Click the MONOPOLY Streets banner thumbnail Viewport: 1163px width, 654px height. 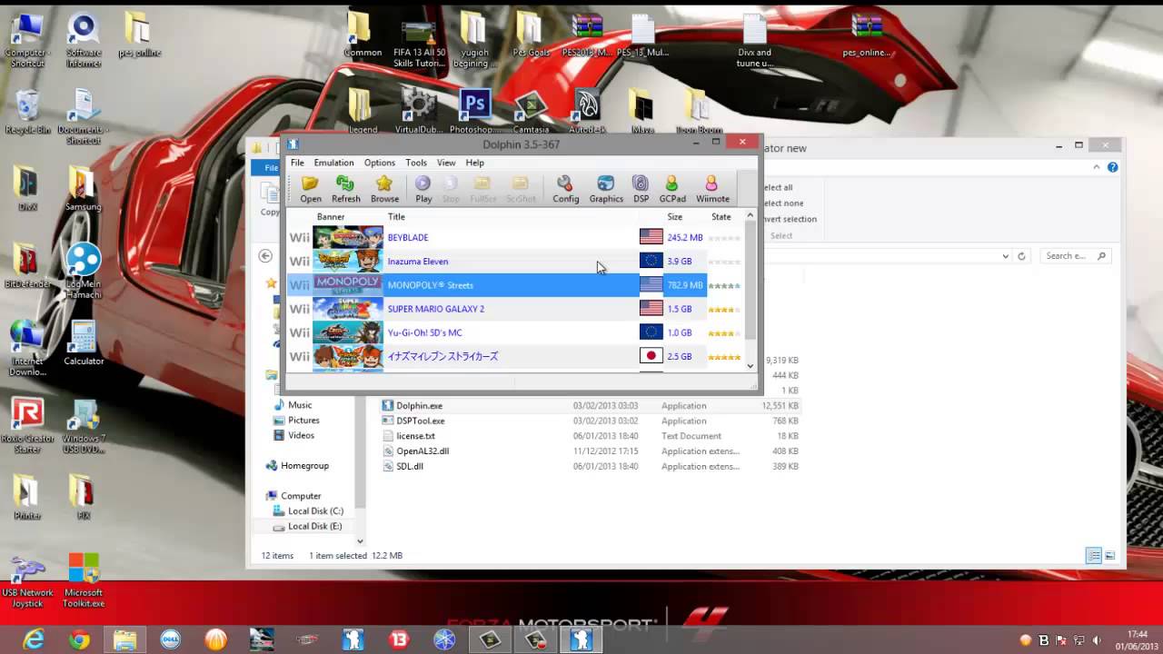(x=348, y=284)
